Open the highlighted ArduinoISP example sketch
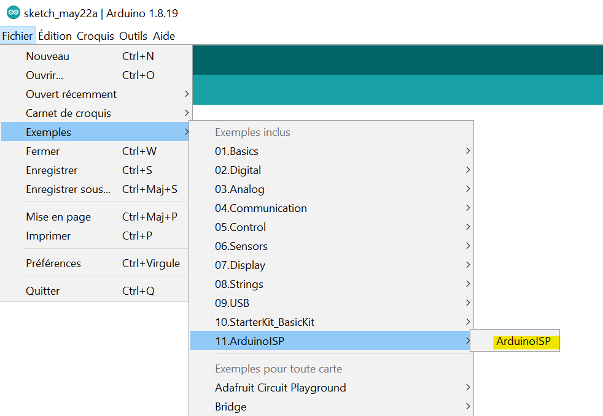The height and width of the screenshot is (416, 603). coord(515,341)
